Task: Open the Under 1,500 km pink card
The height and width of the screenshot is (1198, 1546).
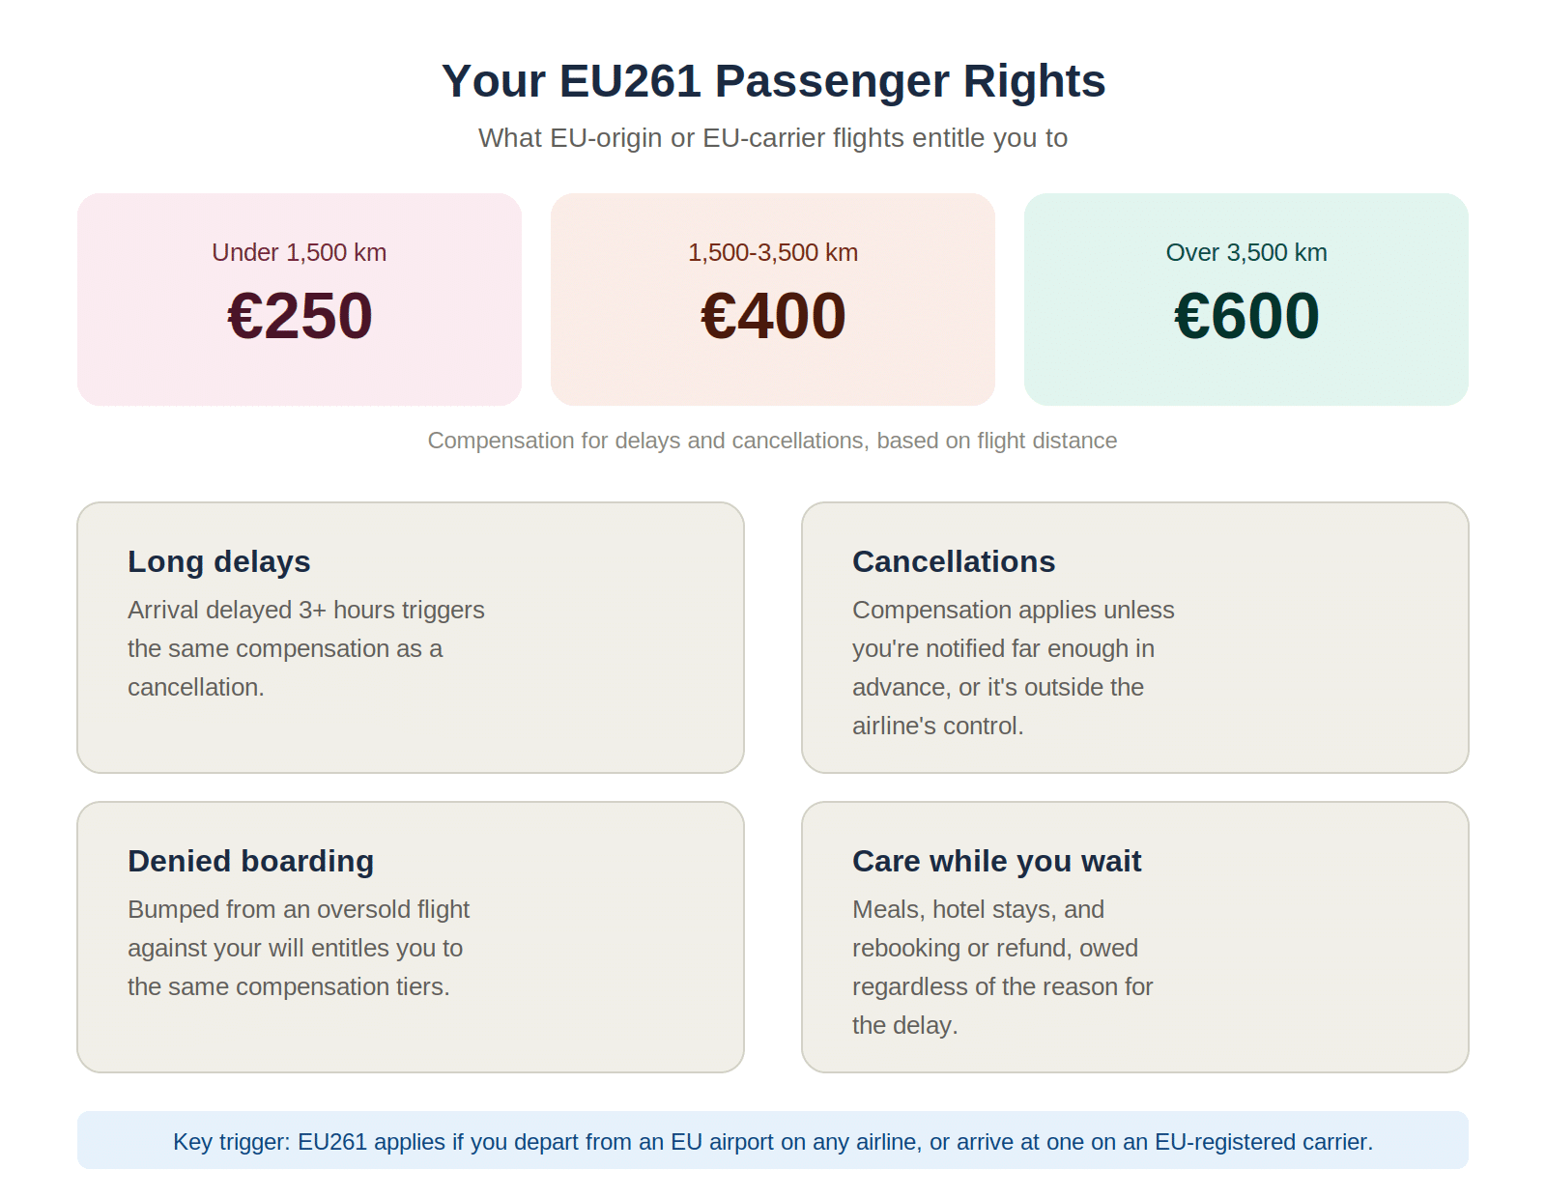Action: (300, 299)
